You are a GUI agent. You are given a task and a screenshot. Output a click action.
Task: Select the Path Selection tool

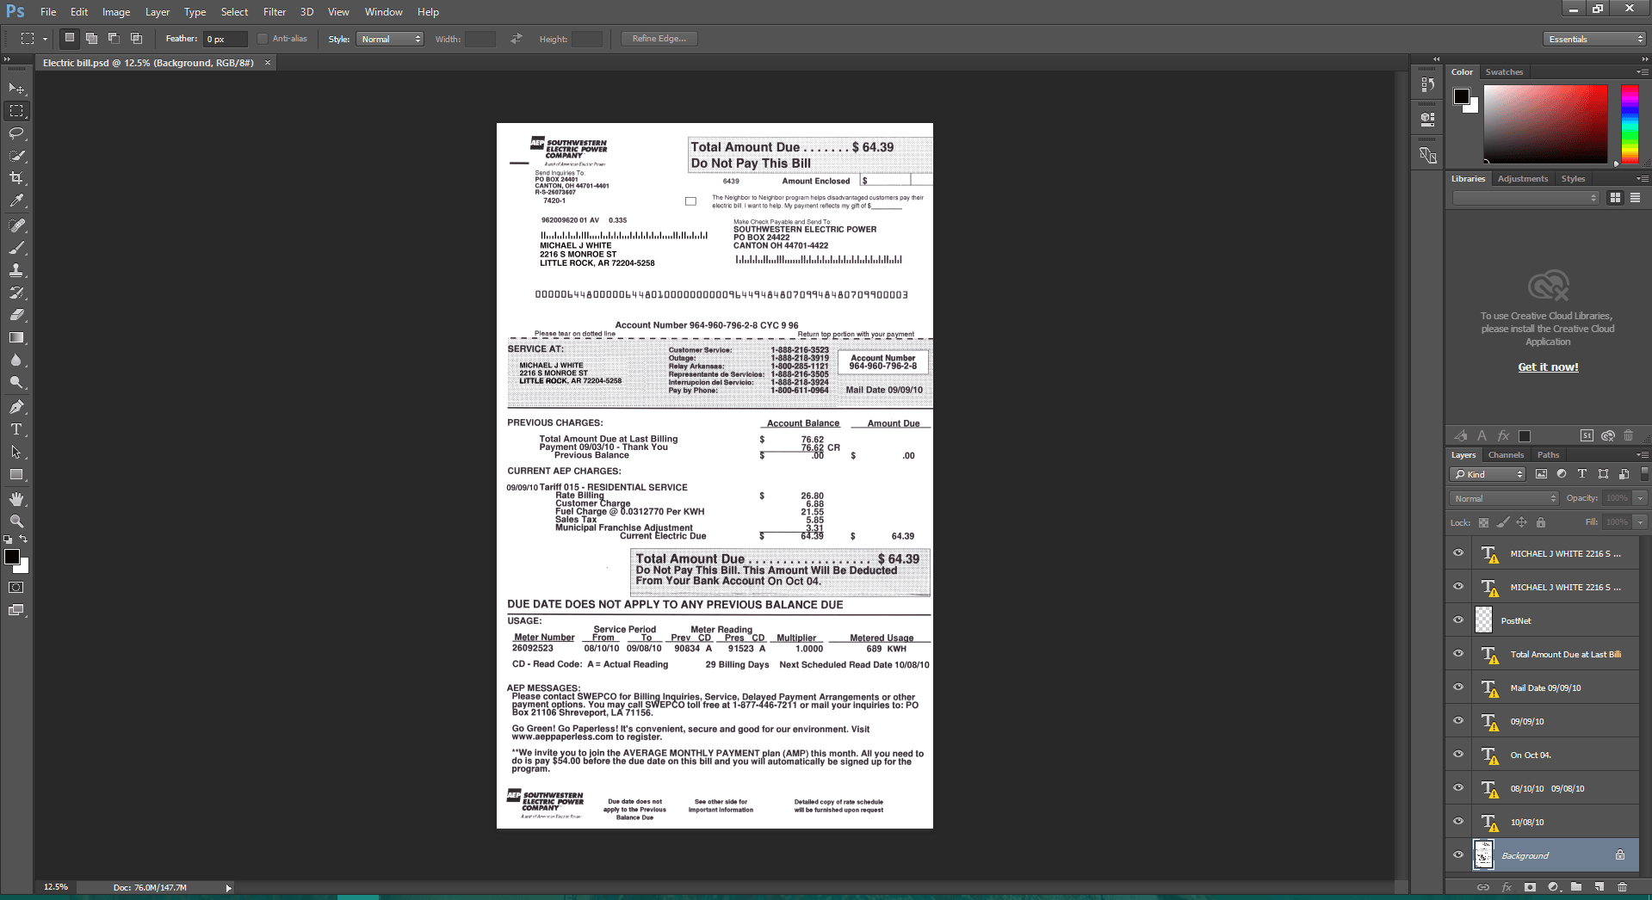coord(16,452)
